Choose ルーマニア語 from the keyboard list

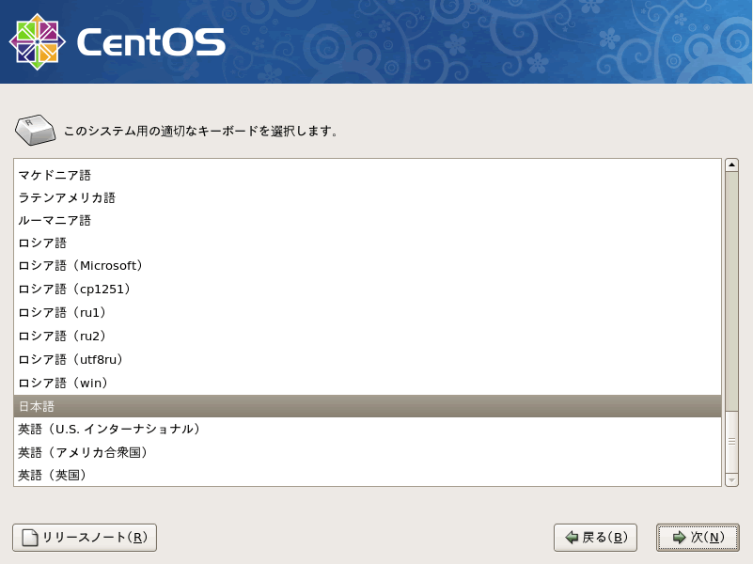click(x=55, y=220)
